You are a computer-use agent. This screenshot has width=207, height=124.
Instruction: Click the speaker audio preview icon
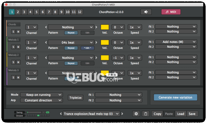click(146, 12)
